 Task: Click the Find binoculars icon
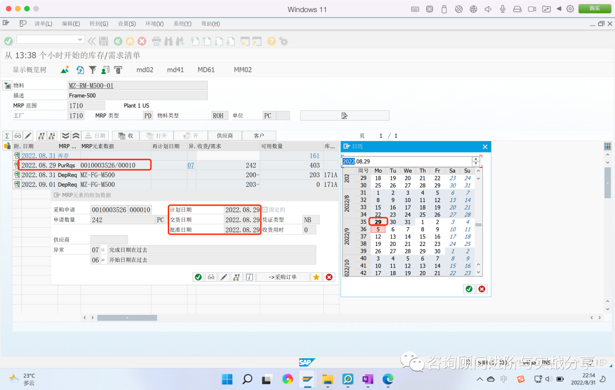tap(168, 41)
